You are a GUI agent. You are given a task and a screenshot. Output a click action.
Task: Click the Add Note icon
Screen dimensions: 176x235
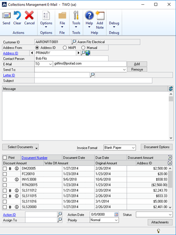point(100,16)
